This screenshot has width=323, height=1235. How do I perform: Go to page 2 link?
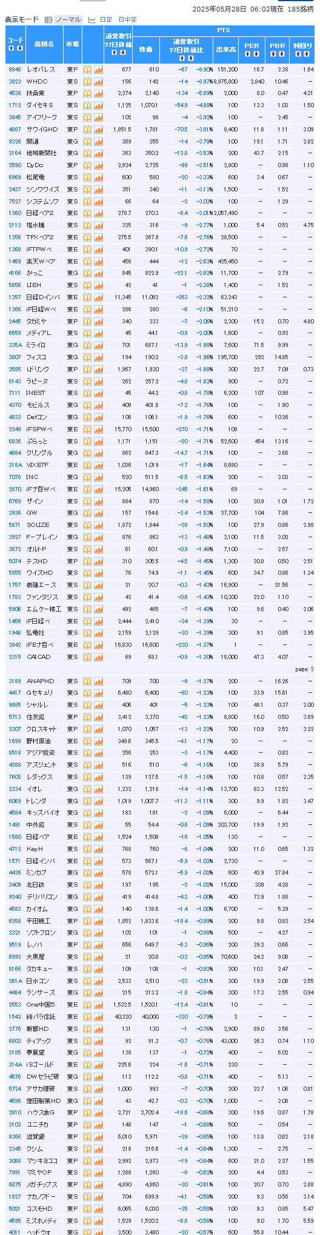coord(312,669)
